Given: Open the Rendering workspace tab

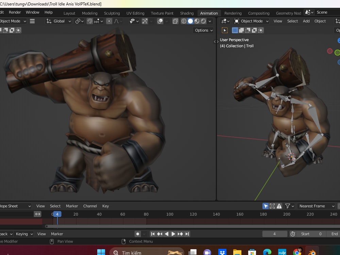Looking at the screenshot, I should [x=233, y=13].
